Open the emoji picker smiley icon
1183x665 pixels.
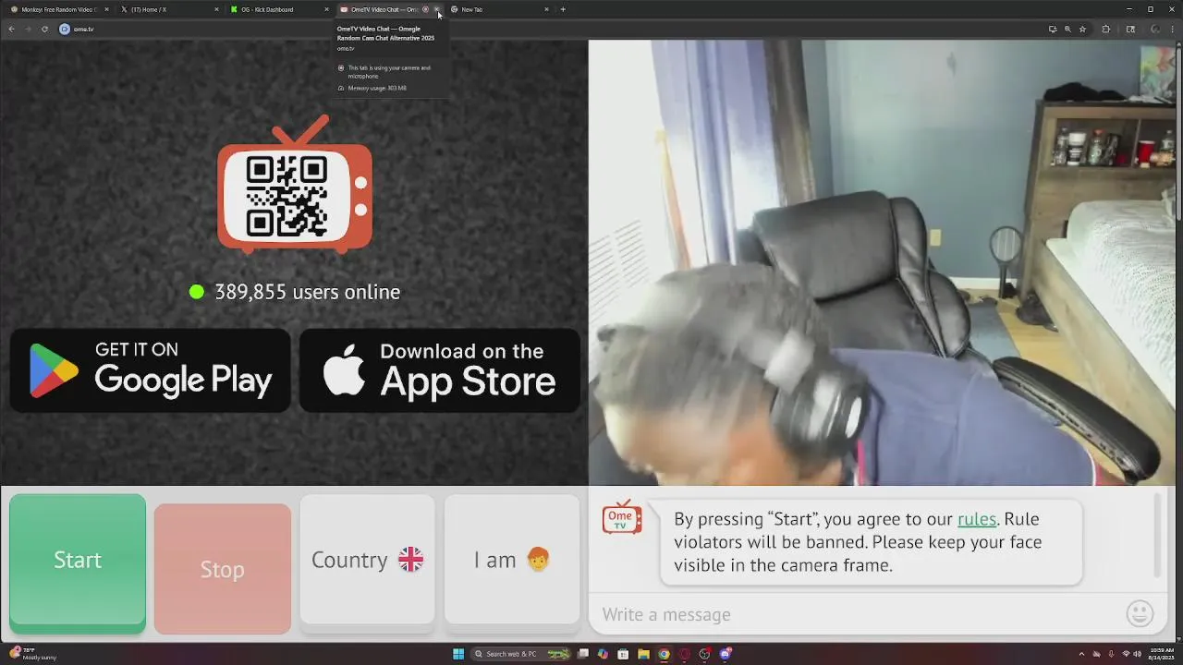tap(1140, 613)
